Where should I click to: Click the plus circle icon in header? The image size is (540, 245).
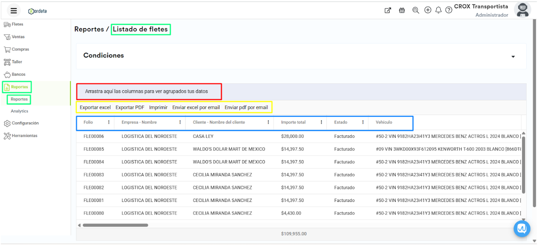coord(428,10)
